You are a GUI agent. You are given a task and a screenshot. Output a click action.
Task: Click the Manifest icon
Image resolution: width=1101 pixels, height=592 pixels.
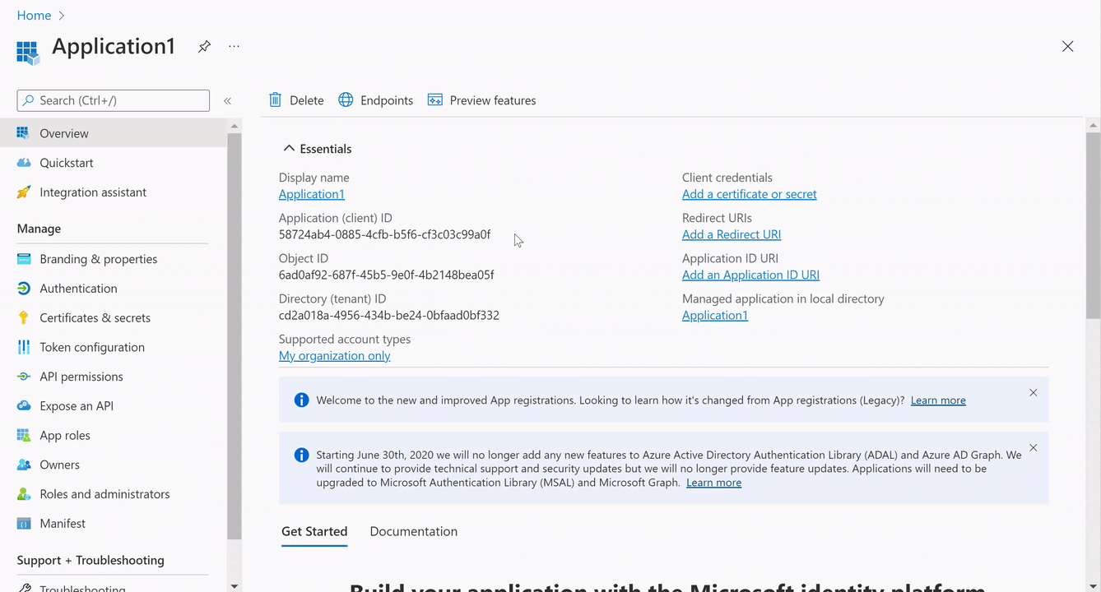[x=23, y=524]
